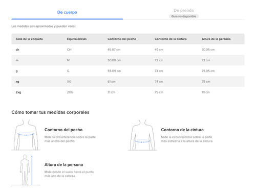Click the full-body height illustration
This screenshot has height=194, width=256.
[x=26, y=170]
